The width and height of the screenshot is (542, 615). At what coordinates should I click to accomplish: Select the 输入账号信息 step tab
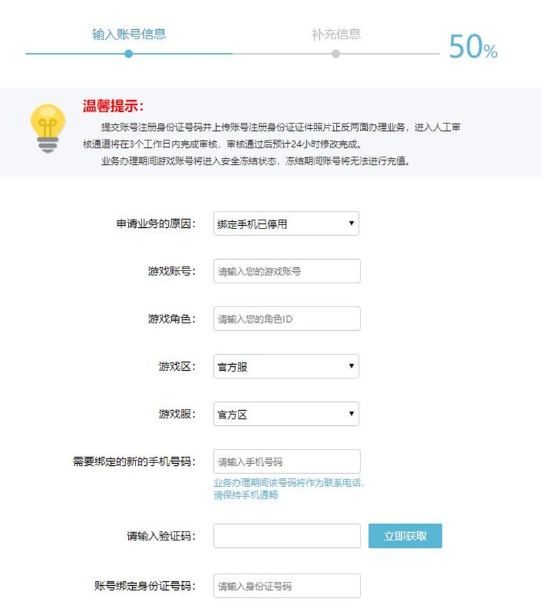tap(129, 34)
